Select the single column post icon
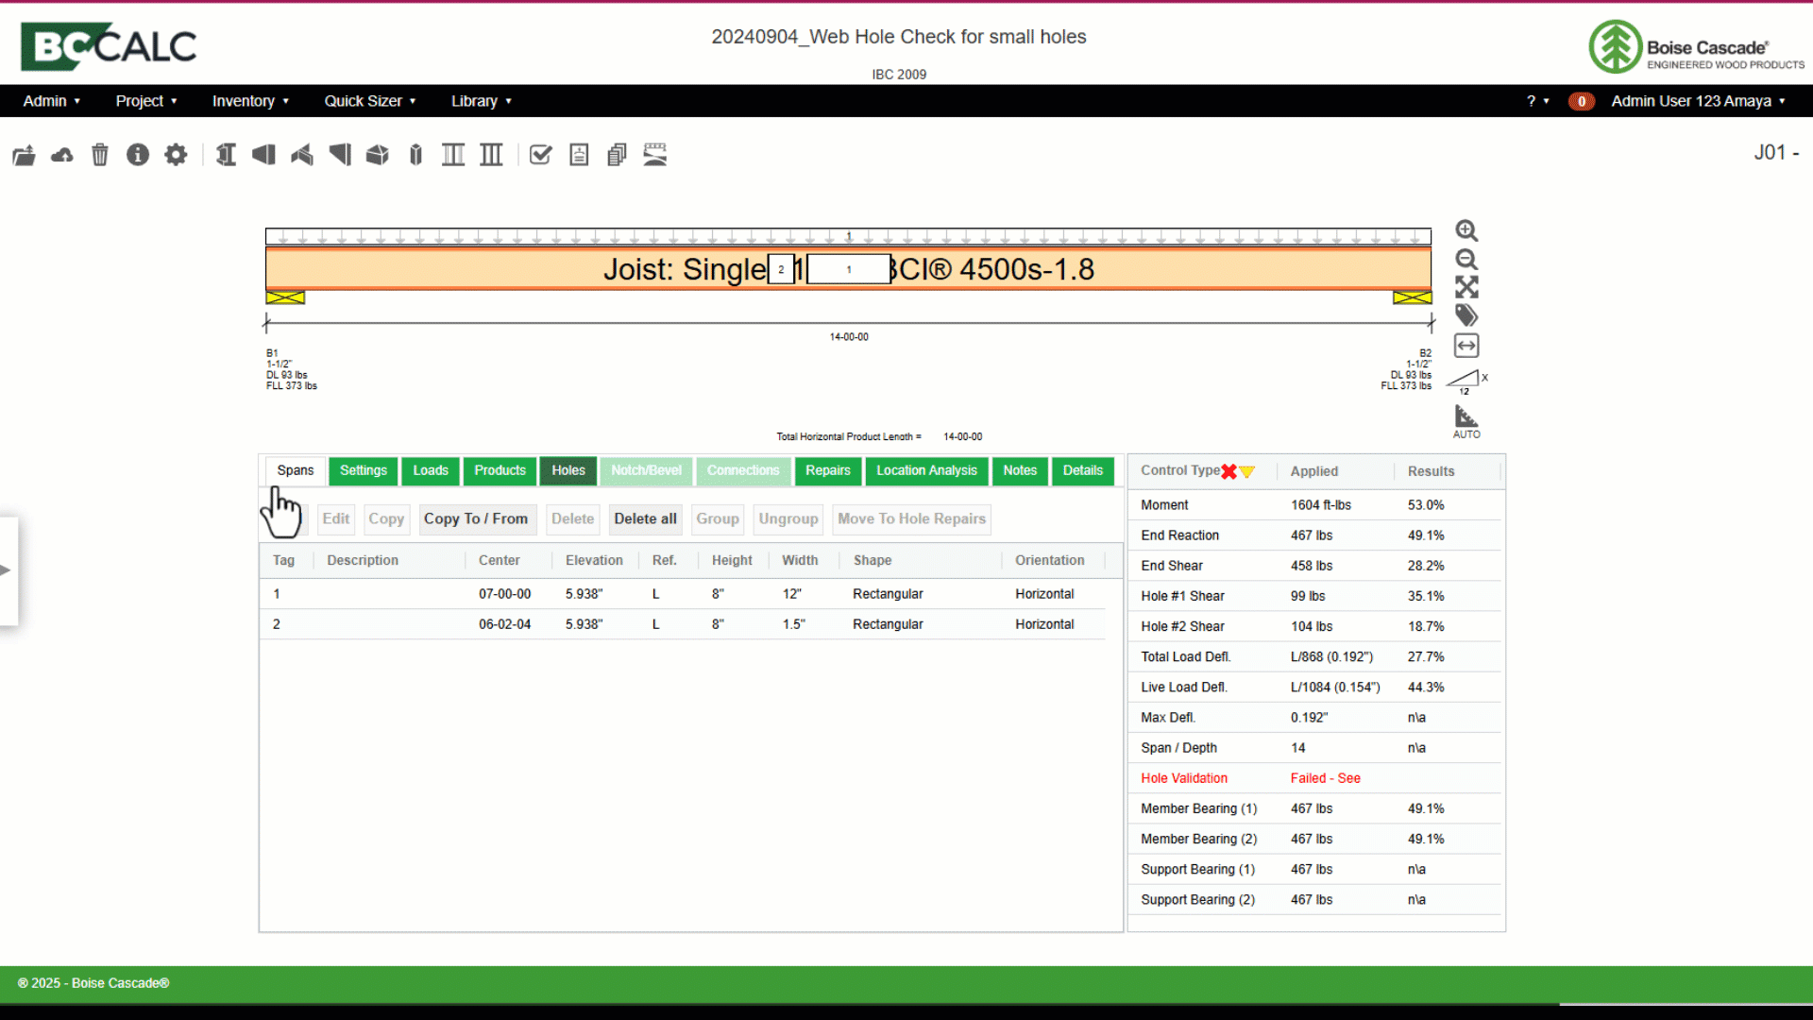This screenshot has width=1813, height=1020. point(415,155)
